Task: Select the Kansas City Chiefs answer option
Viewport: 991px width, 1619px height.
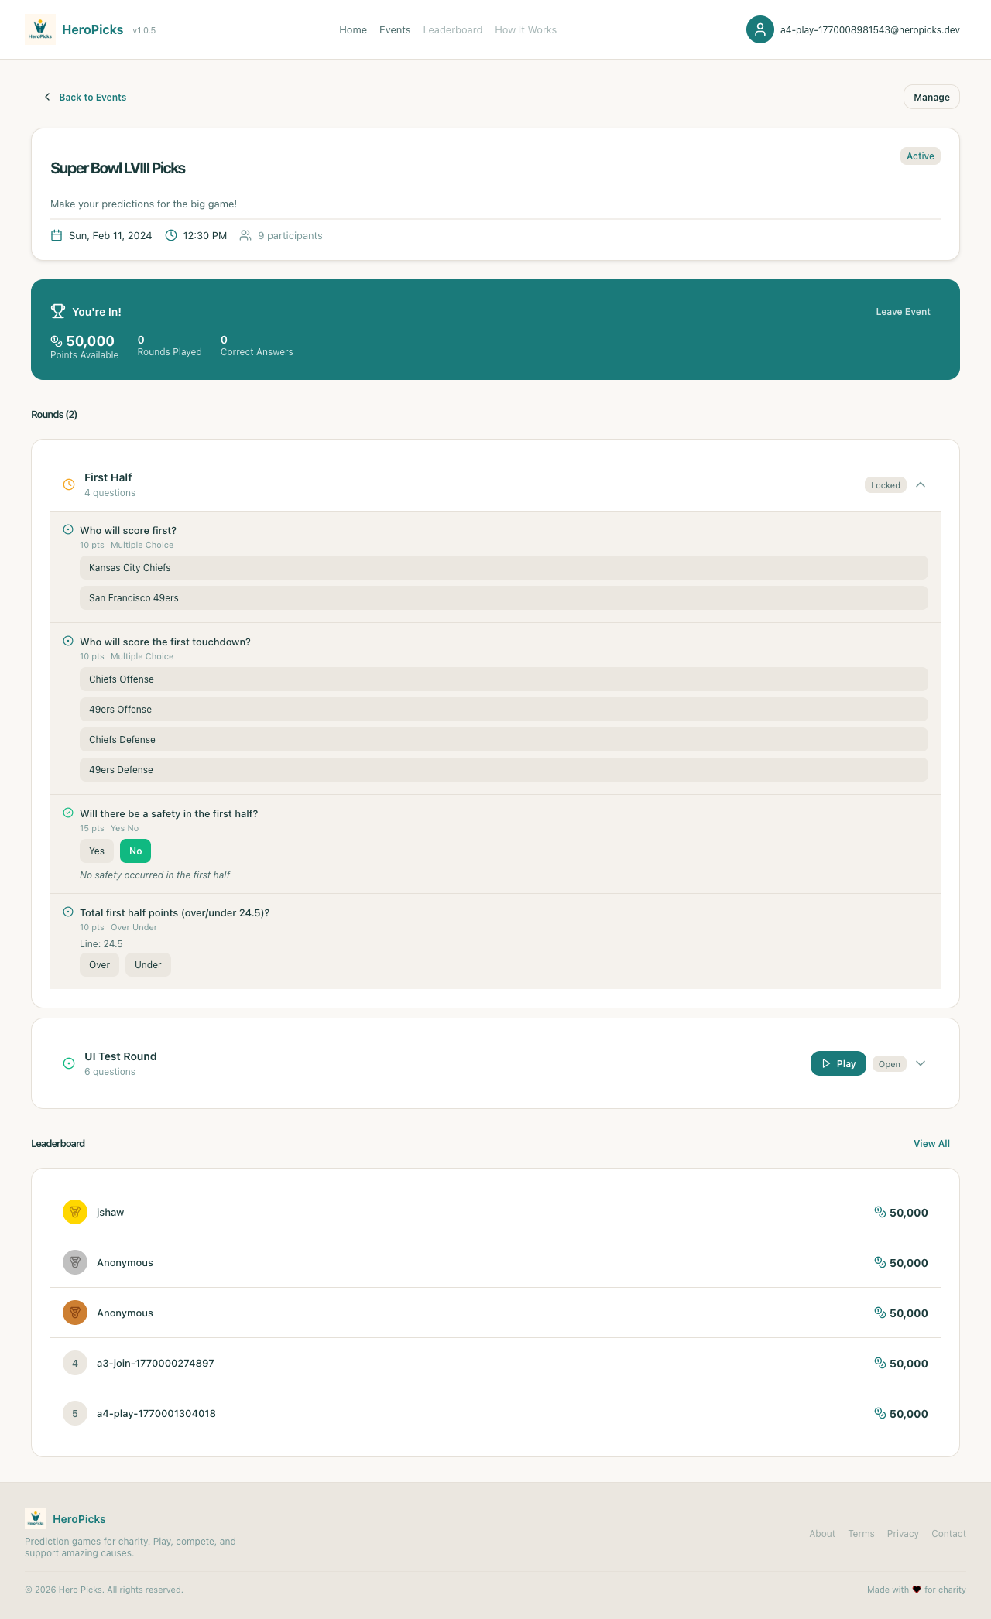Action: point(503,567)
